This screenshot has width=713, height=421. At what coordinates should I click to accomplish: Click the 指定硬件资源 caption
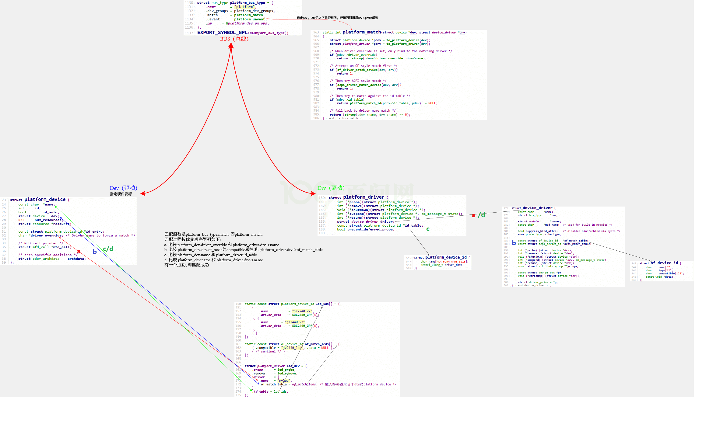pos(121,194)
